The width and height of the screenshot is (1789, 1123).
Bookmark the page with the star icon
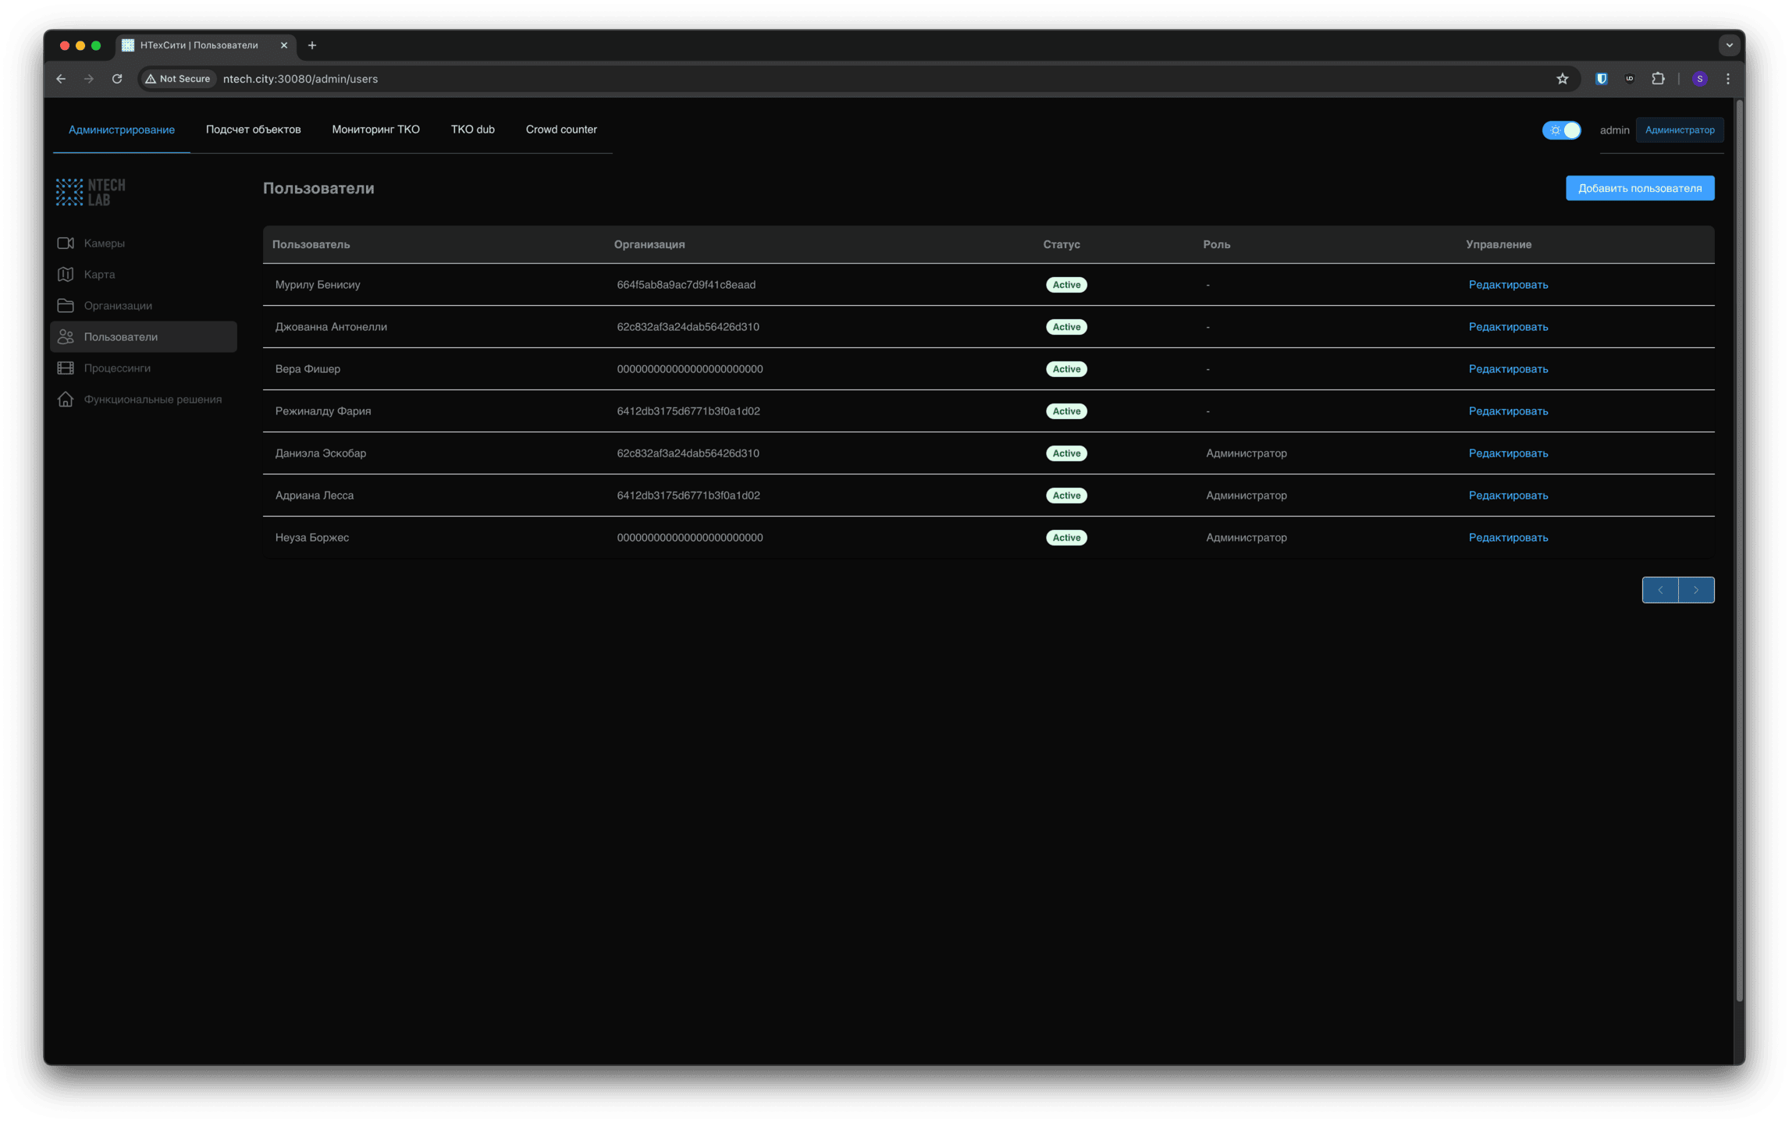click(1562, 79)
